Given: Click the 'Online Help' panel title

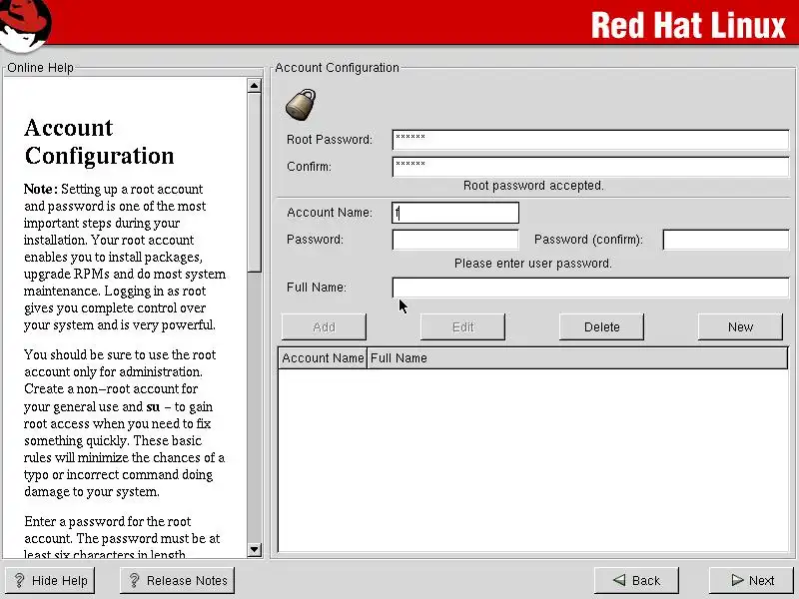Looking at the screenshot, I should tap(40, 68).
